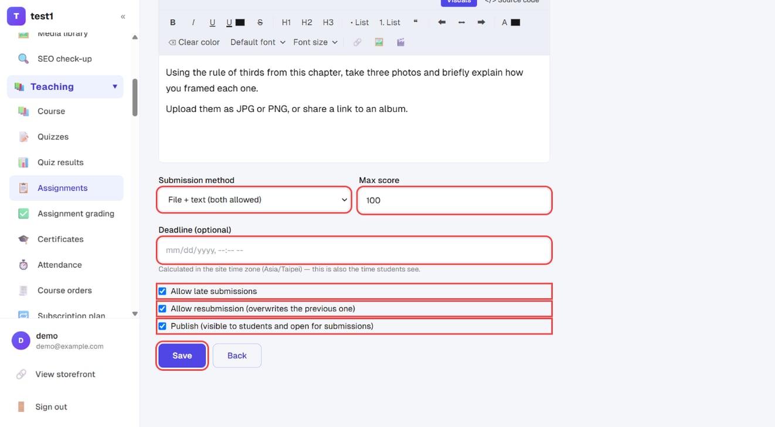Collapse the Teaching section
This screenshot has height=427, width=775.
(66, 87)
